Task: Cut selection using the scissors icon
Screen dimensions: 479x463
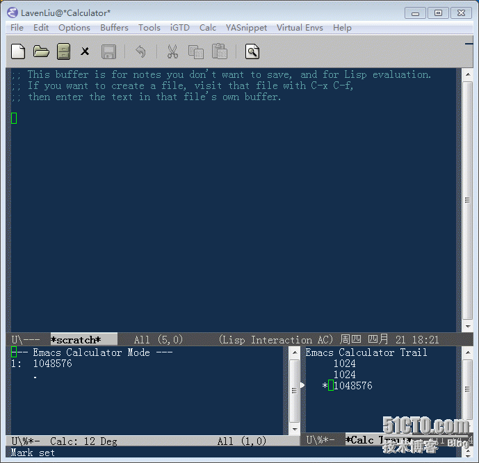Action: click(172, 51)
